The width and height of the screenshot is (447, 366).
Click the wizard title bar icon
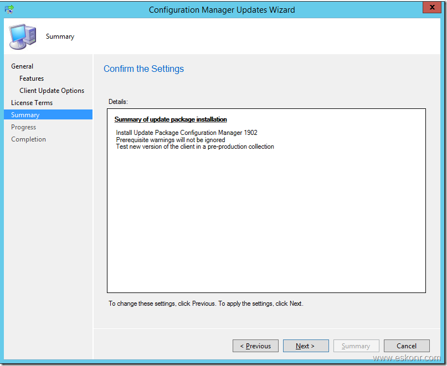[9, 9]
